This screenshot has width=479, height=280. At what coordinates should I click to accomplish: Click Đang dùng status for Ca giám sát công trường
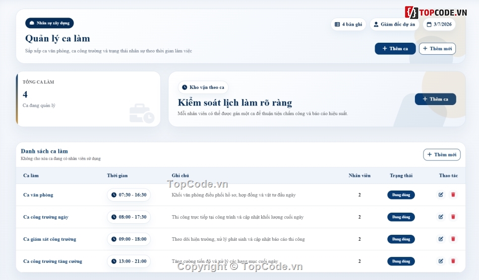(x=401, y=239)
